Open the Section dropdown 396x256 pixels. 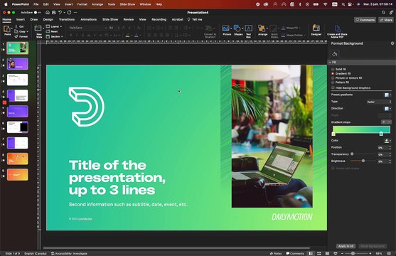point(54,36)
